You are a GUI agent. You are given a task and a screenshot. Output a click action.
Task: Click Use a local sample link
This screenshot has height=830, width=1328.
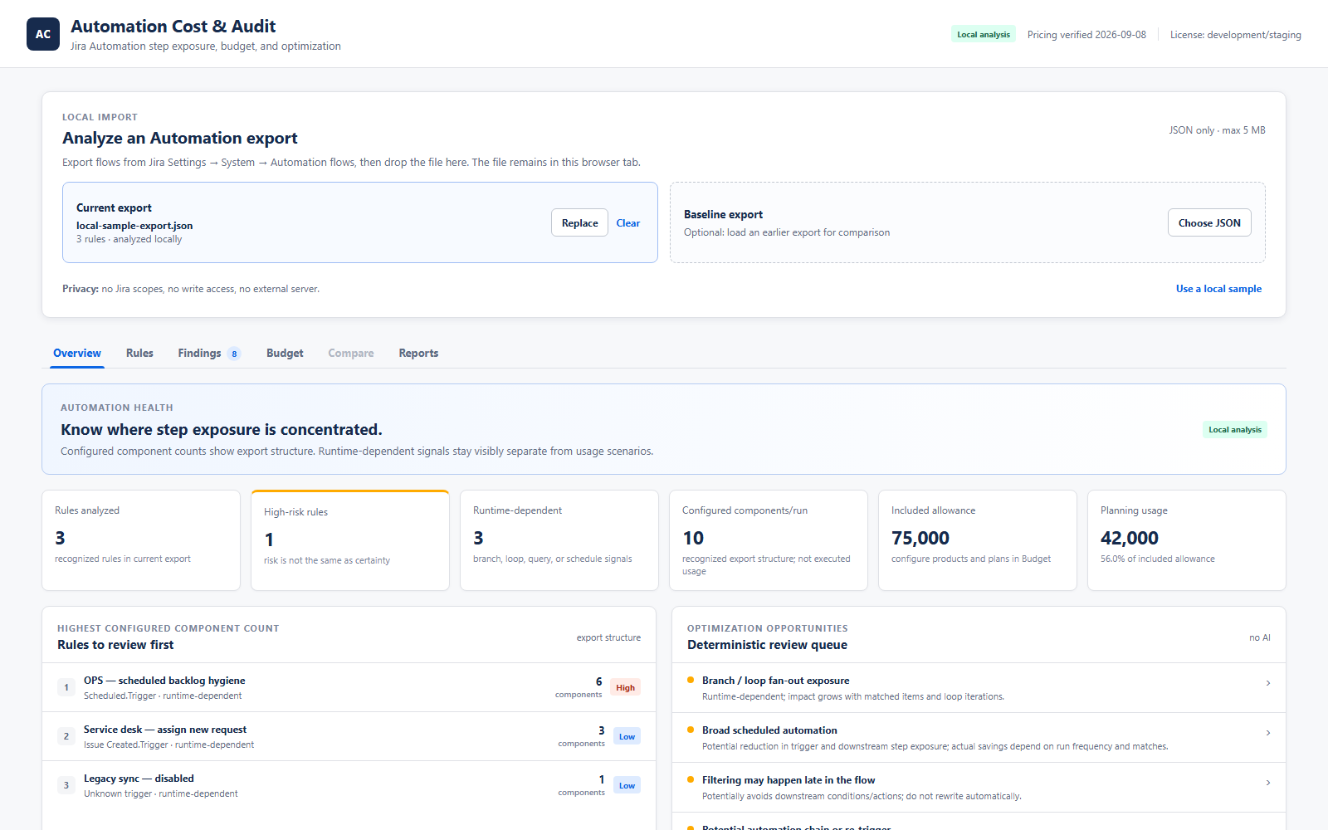[1218, 289]
